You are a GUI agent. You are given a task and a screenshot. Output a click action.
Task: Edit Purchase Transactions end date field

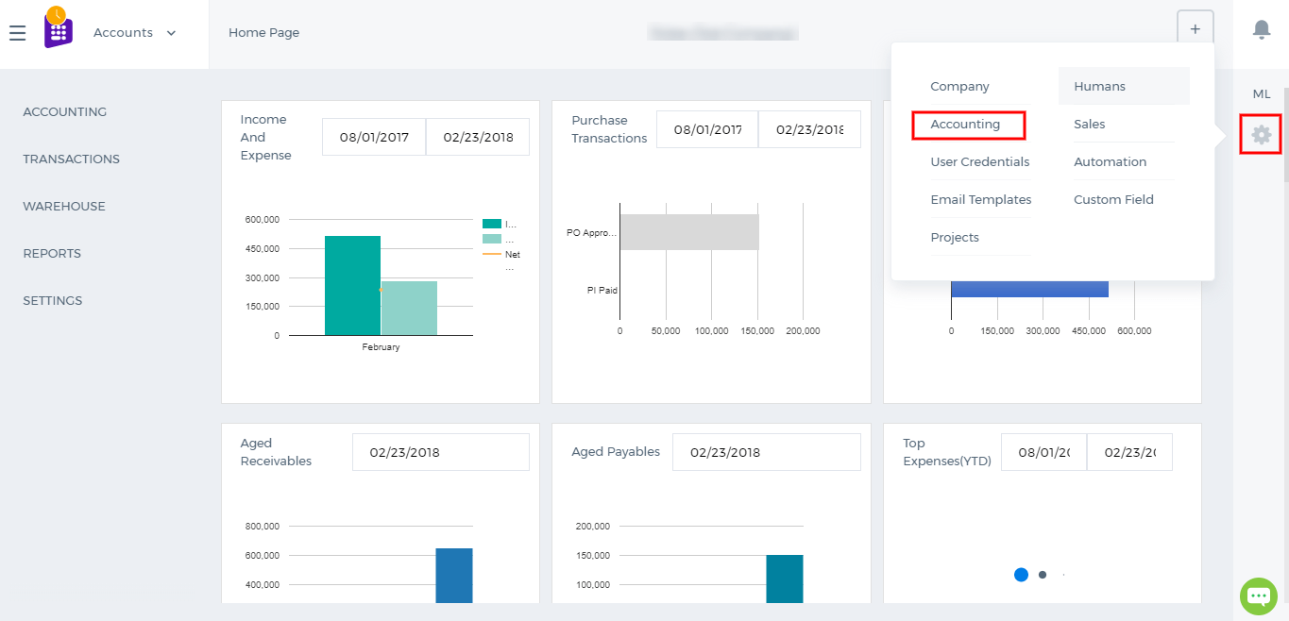(x=809, y=129)
